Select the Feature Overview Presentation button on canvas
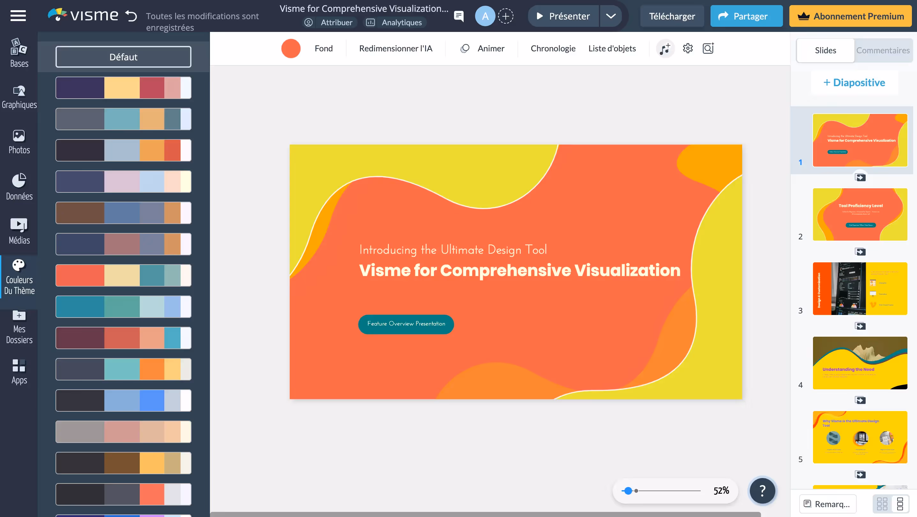The image size is (917, 517). click(x=406, y=324)
